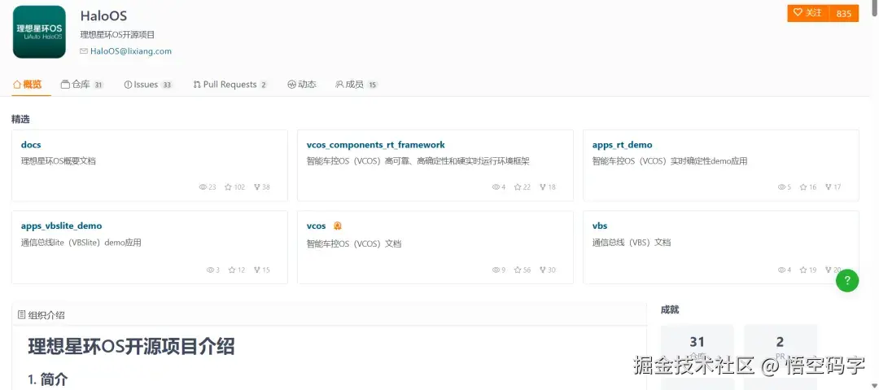
Task: Open the apps_rt_demo repository
Action: [623, 145]
